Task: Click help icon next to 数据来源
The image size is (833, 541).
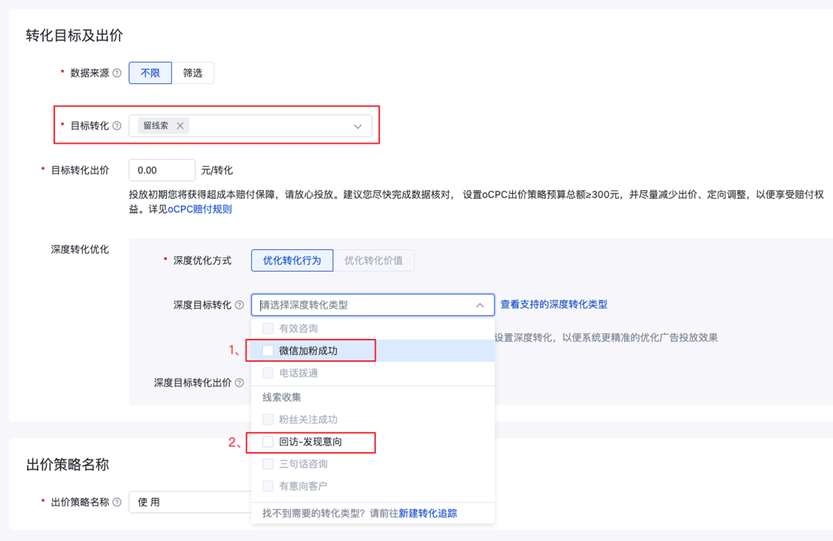Action: [117, 73]
